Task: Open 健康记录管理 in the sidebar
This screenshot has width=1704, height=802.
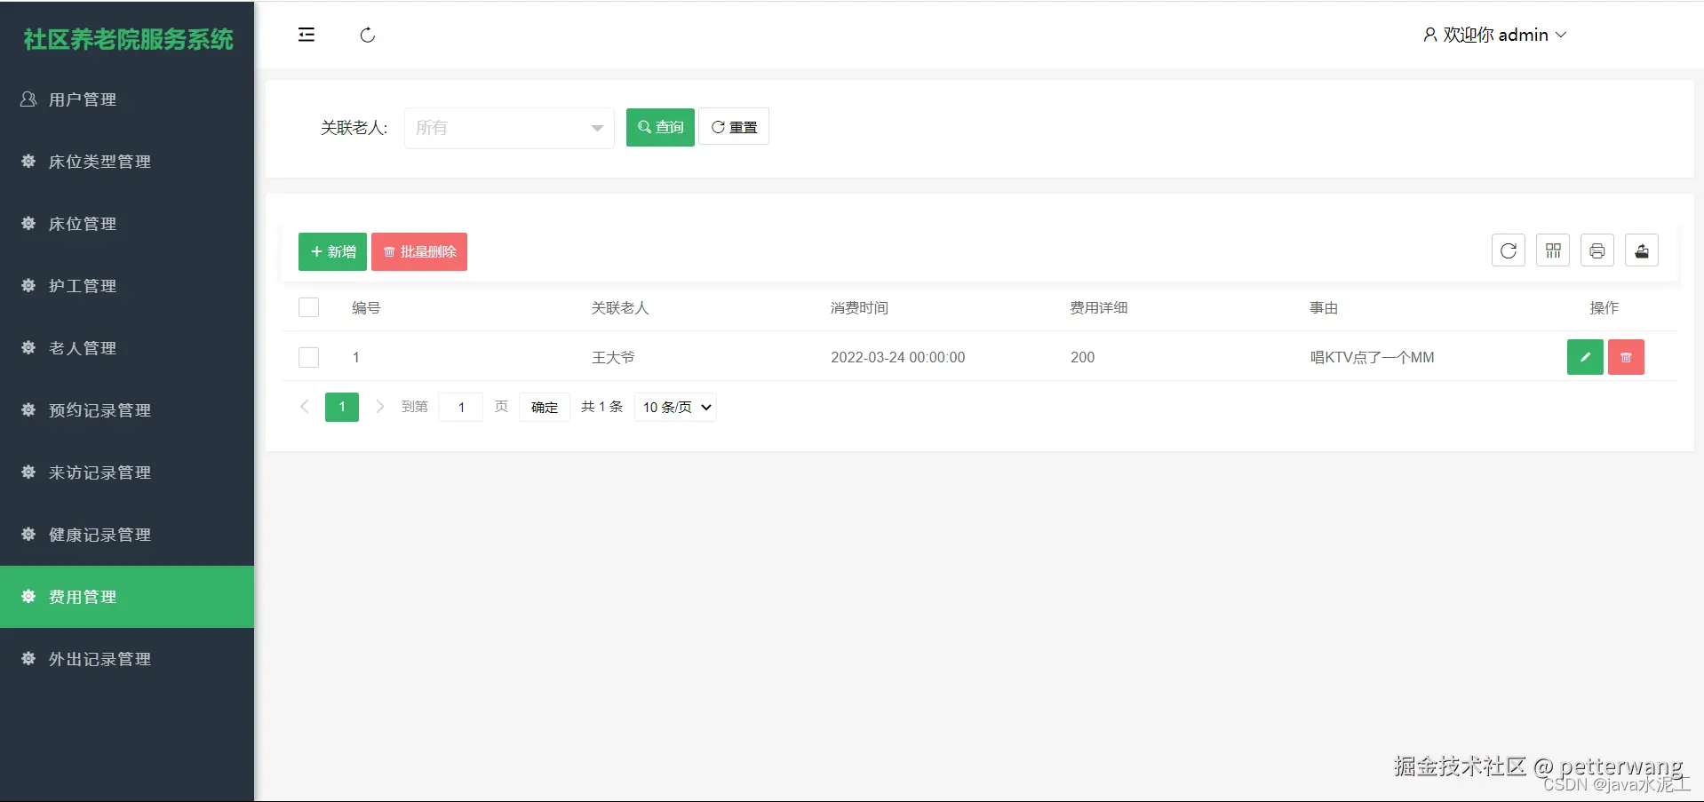Action: coord(100,535)
